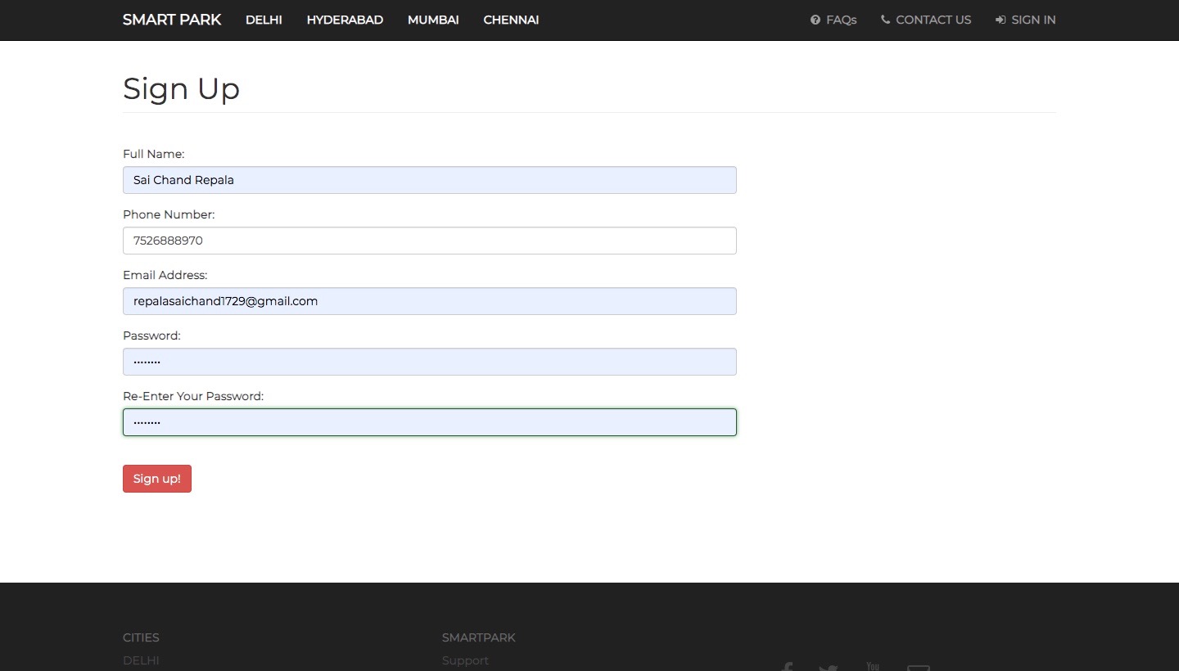Screen dimensions: 1179x671
Task: Click the SIGN IN link
Action: (1032, 20)
